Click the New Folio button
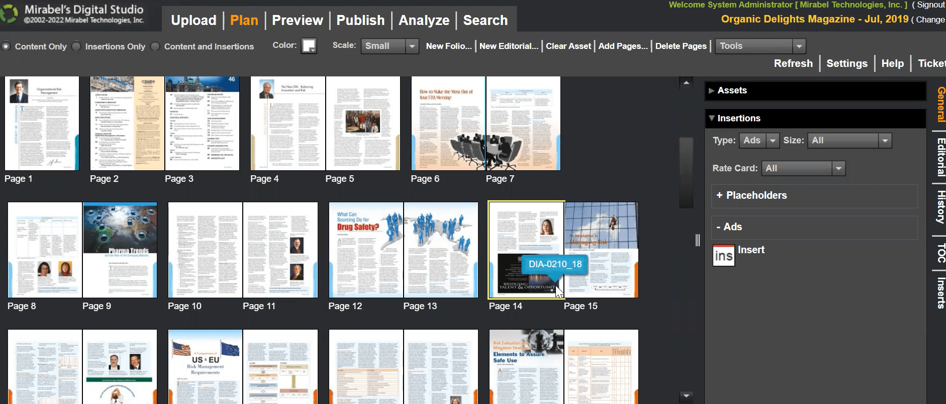The width and height of the screenshot is (946, 404). click(448, 46)
